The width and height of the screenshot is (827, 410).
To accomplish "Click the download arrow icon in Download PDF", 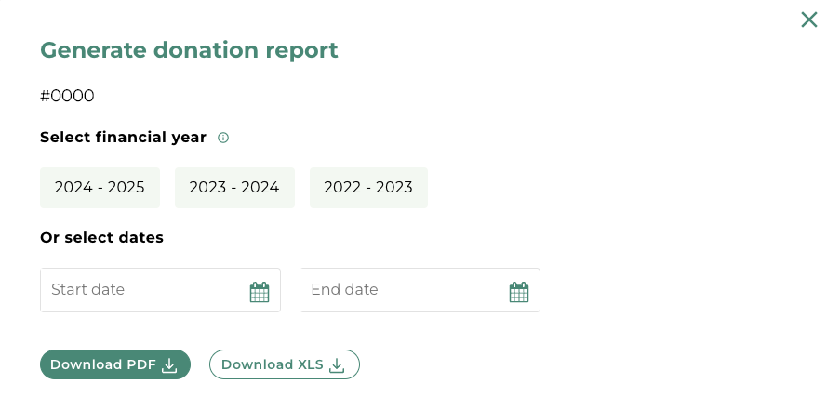I will [x=169, y=364].
